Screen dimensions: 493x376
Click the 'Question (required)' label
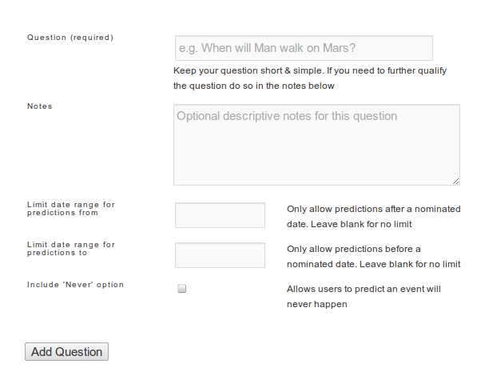70,38
